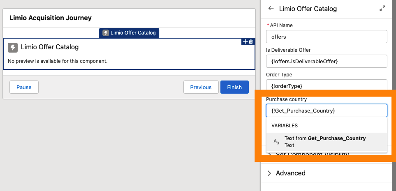Click the move handle icon on the component
The width and height of the screenshot is (396, 191).
click(x=245, y=41)
